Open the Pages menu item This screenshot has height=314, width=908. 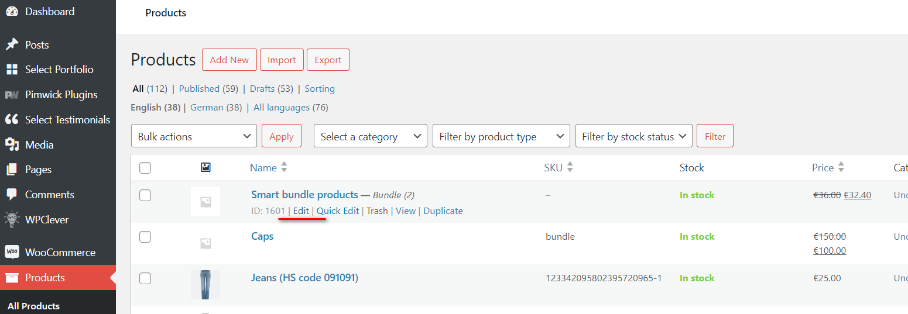coord(38,170)
